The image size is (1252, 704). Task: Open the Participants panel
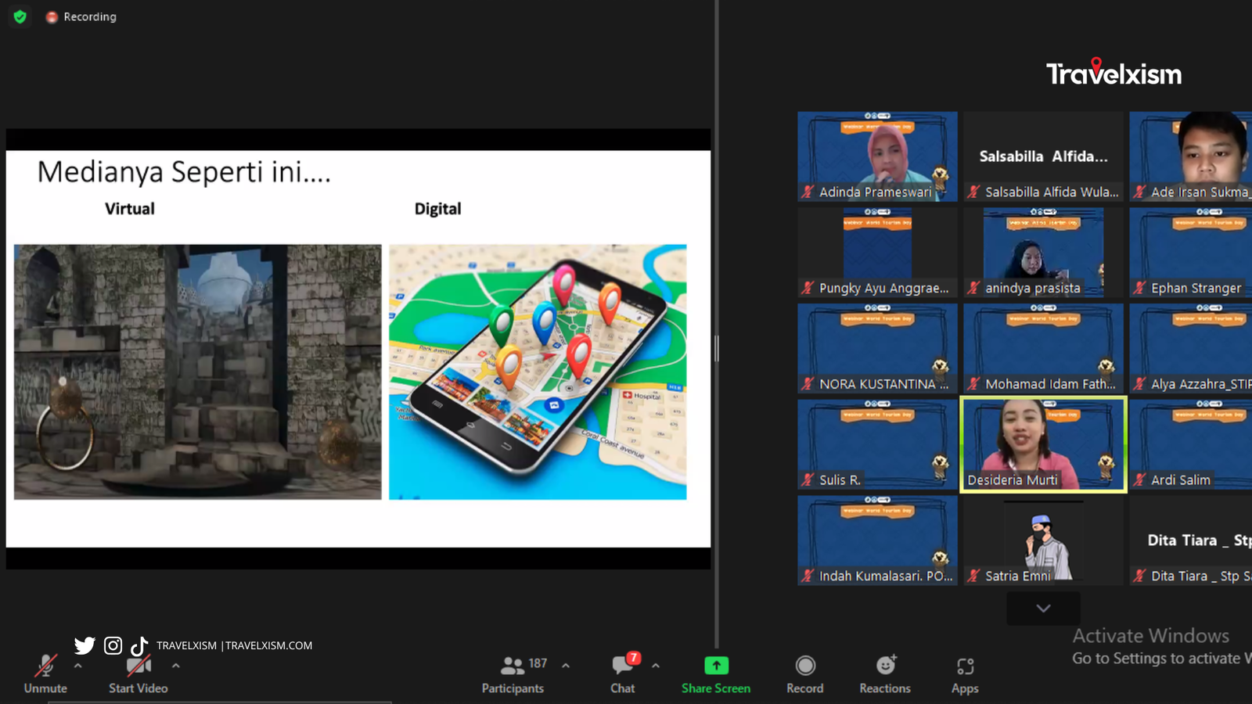click(x=513, y=674)
